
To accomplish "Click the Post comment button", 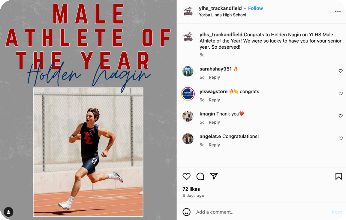I will 337,212.
